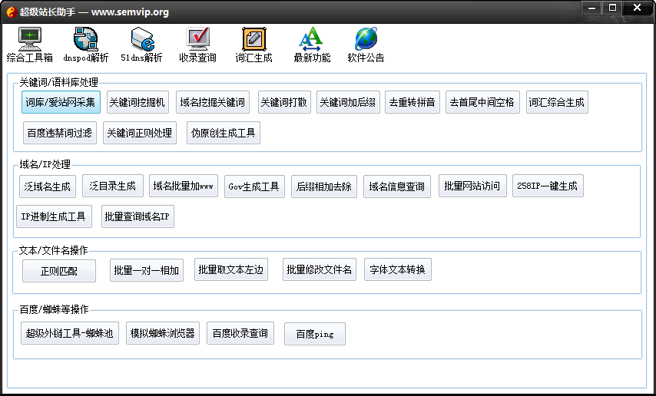Click the 伪原创生成工具 button
656x396 pixels.
click(224, 133)
